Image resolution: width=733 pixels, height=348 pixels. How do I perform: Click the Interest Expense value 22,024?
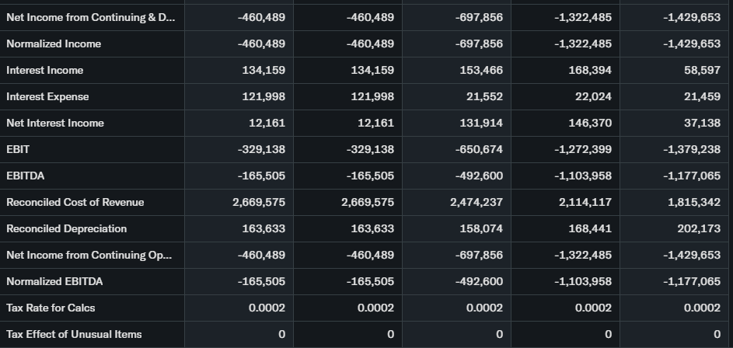[594, 97]
